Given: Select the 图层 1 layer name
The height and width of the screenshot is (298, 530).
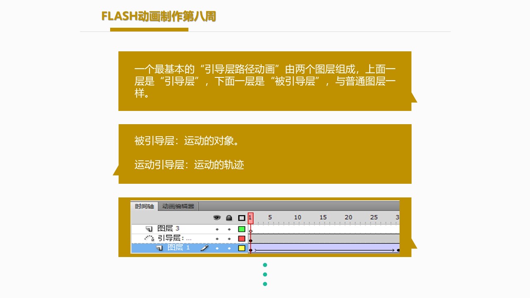Looking at the screenshot, I should point(179,248).
